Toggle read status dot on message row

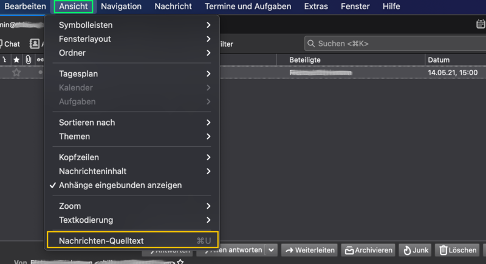coord(40,72)
